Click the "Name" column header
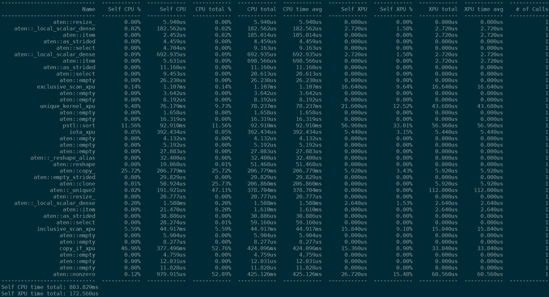549x297 pixels. pos(88,9)
